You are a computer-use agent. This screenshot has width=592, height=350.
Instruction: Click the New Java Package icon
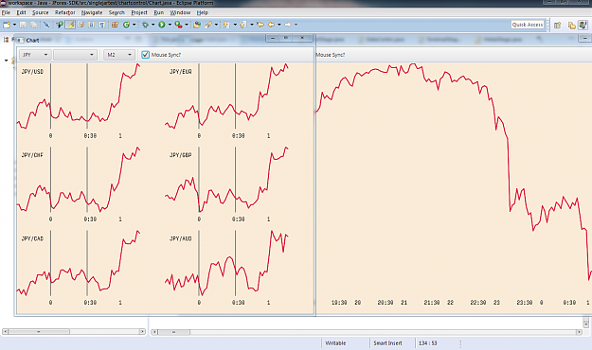click(115, 25)
